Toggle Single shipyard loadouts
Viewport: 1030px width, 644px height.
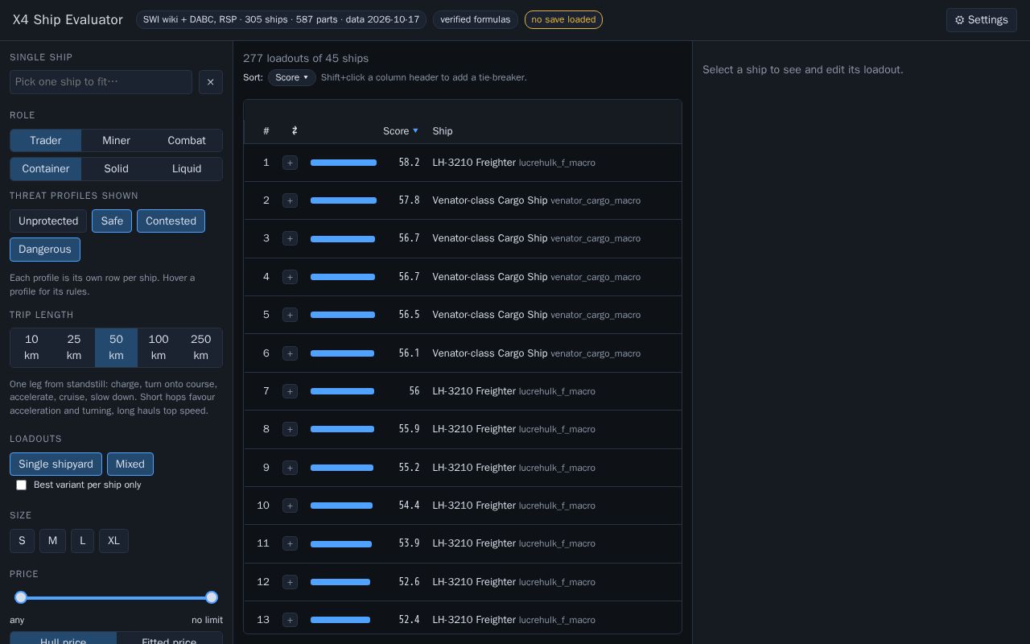(x=56, y=464)
